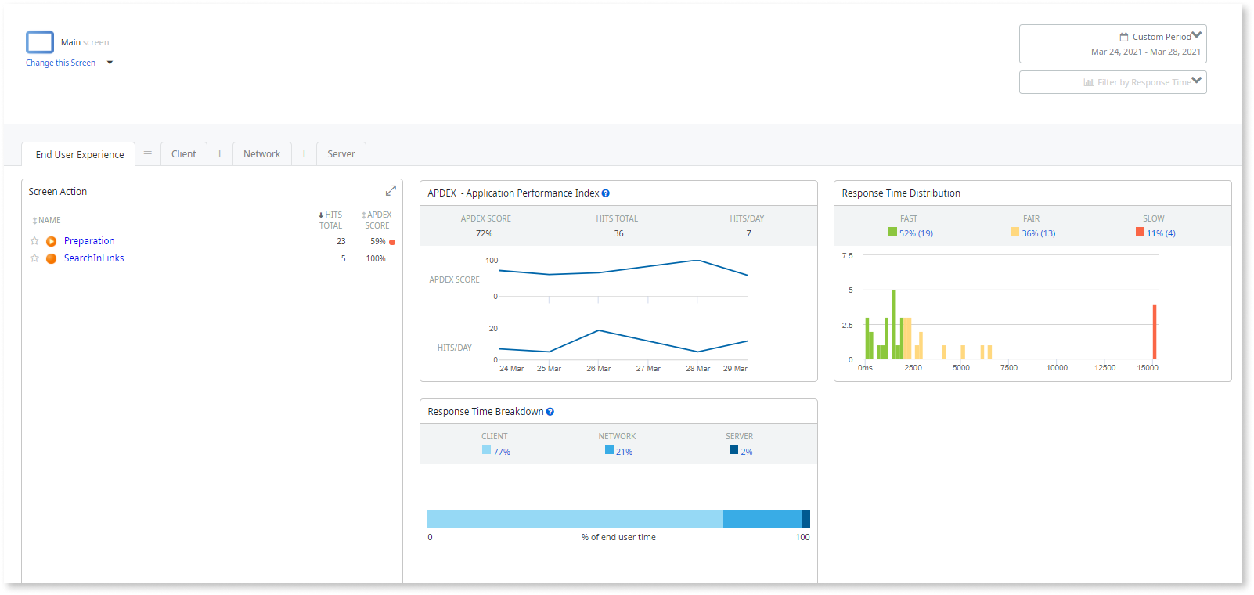The image size is (1254, 595).
Task: Switch to the Network tab
Action: [x=261, y=154]
